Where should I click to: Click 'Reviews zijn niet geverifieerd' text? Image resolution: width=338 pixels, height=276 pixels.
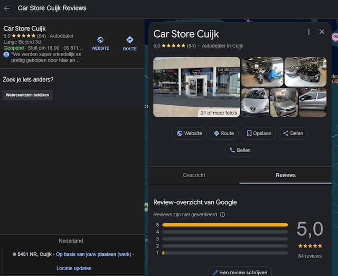[x=185, y=215]
